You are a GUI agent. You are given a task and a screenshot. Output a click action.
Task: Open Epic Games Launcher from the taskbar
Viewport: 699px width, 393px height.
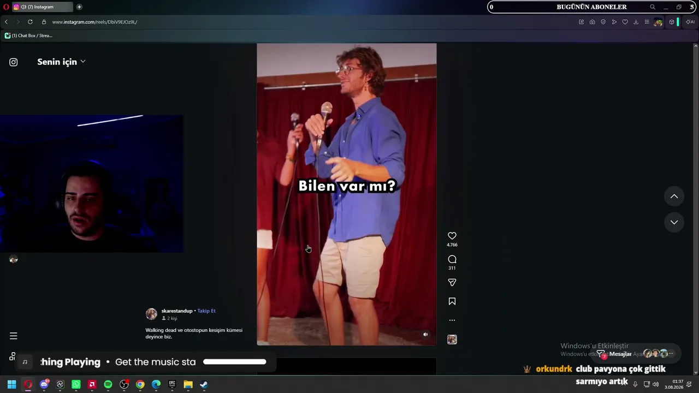pos(172,384)
